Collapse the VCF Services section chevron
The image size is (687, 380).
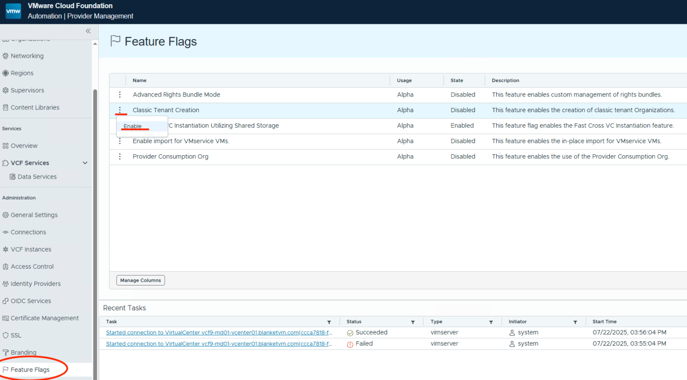point(85,163)
